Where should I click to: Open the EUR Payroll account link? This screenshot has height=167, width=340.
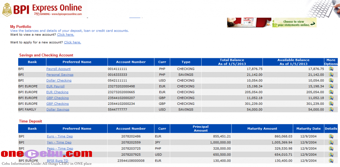pos(55,86)
